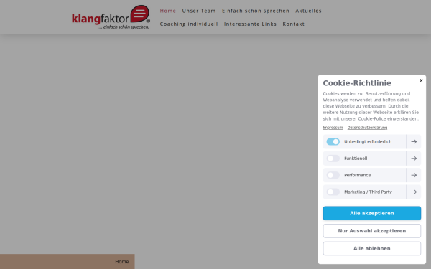This screenshot has height=269, width=431.
Task: Enable the Marketing / Third Party toggle
Action: (x=333, y=192)
